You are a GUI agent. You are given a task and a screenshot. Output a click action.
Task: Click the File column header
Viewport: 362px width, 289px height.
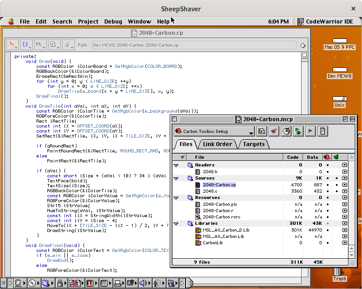[x=235, y=157]
